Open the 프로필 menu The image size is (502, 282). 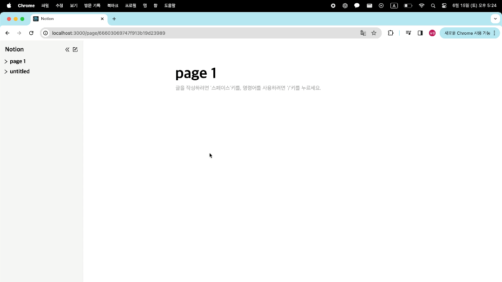pyautogui.click(x=131, y=6)
